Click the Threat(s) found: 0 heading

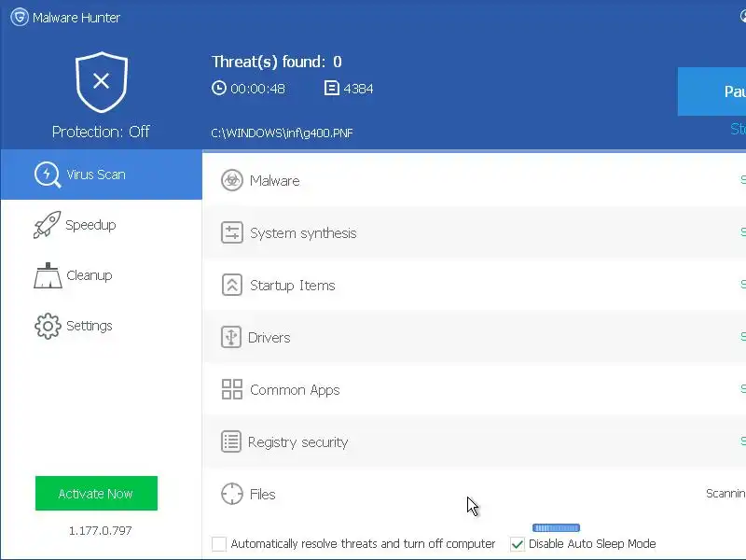(276, 62)
